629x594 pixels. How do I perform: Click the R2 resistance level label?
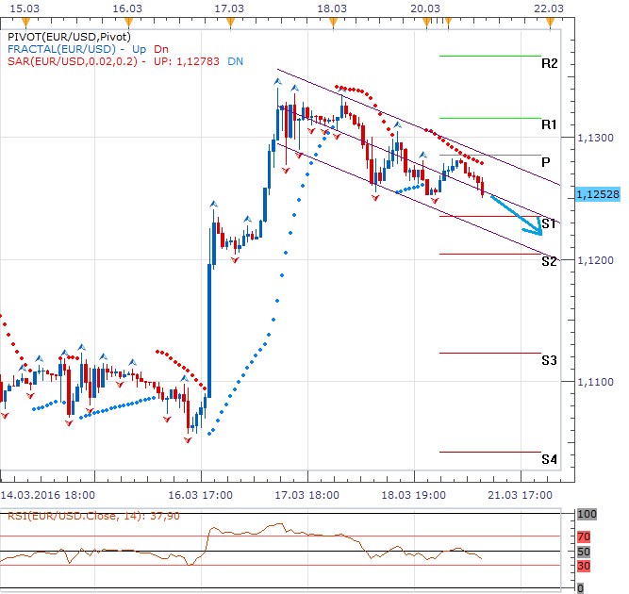pyautogui.click(x=549, y=64)
